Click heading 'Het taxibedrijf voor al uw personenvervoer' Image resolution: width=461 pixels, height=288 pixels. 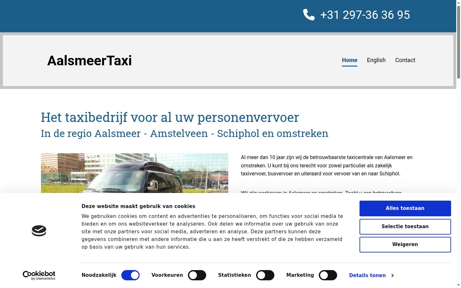[x=170, y=117]
